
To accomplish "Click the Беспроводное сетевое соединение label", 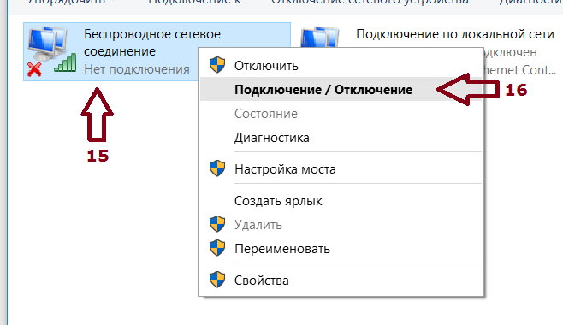I will [152, 43].
